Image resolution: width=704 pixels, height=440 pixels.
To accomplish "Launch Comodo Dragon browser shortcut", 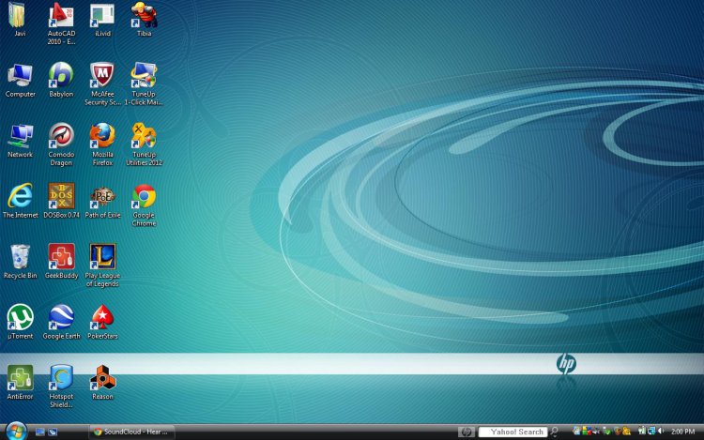I will pyautogui.click(x=61, y=144).
